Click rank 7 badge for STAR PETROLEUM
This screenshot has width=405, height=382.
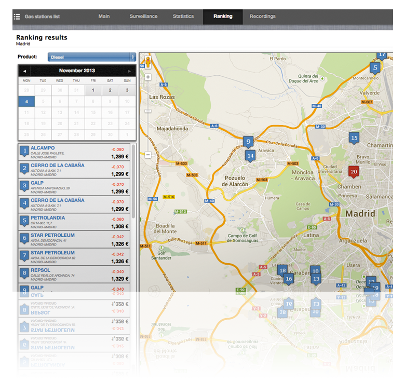[x=24, y=256]
